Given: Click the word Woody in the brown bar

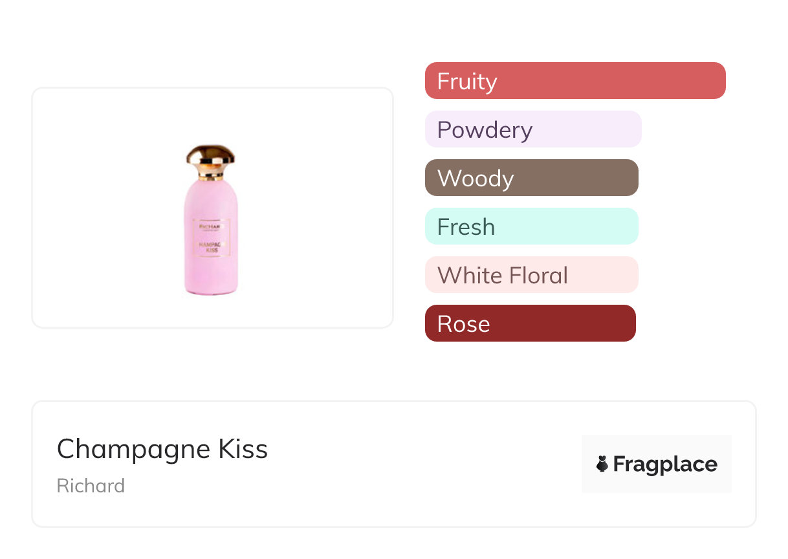Looking at the screenshot, I should (476, 179).
